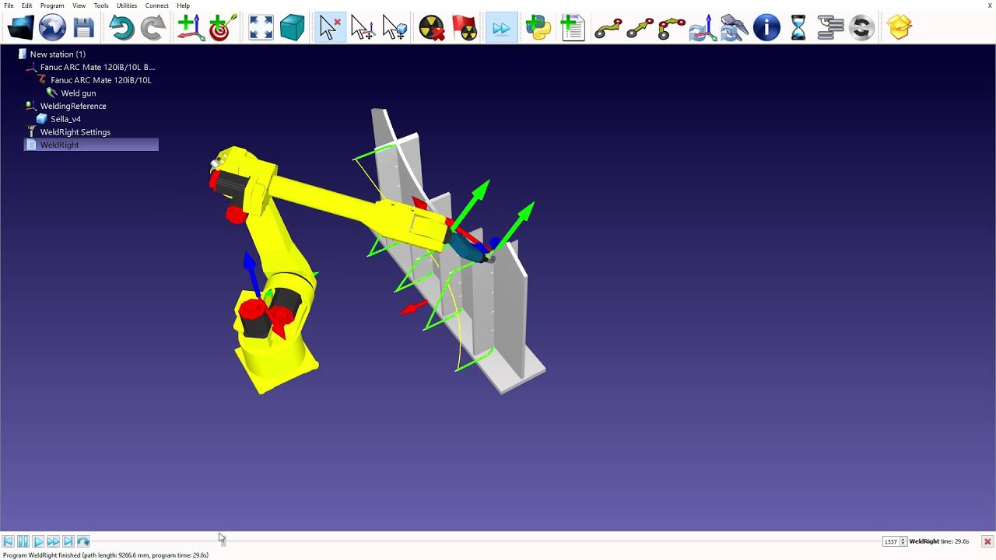Viewport: 996px width, 560px height.
Task: Open the Program menu
Action: click(52, 5)
